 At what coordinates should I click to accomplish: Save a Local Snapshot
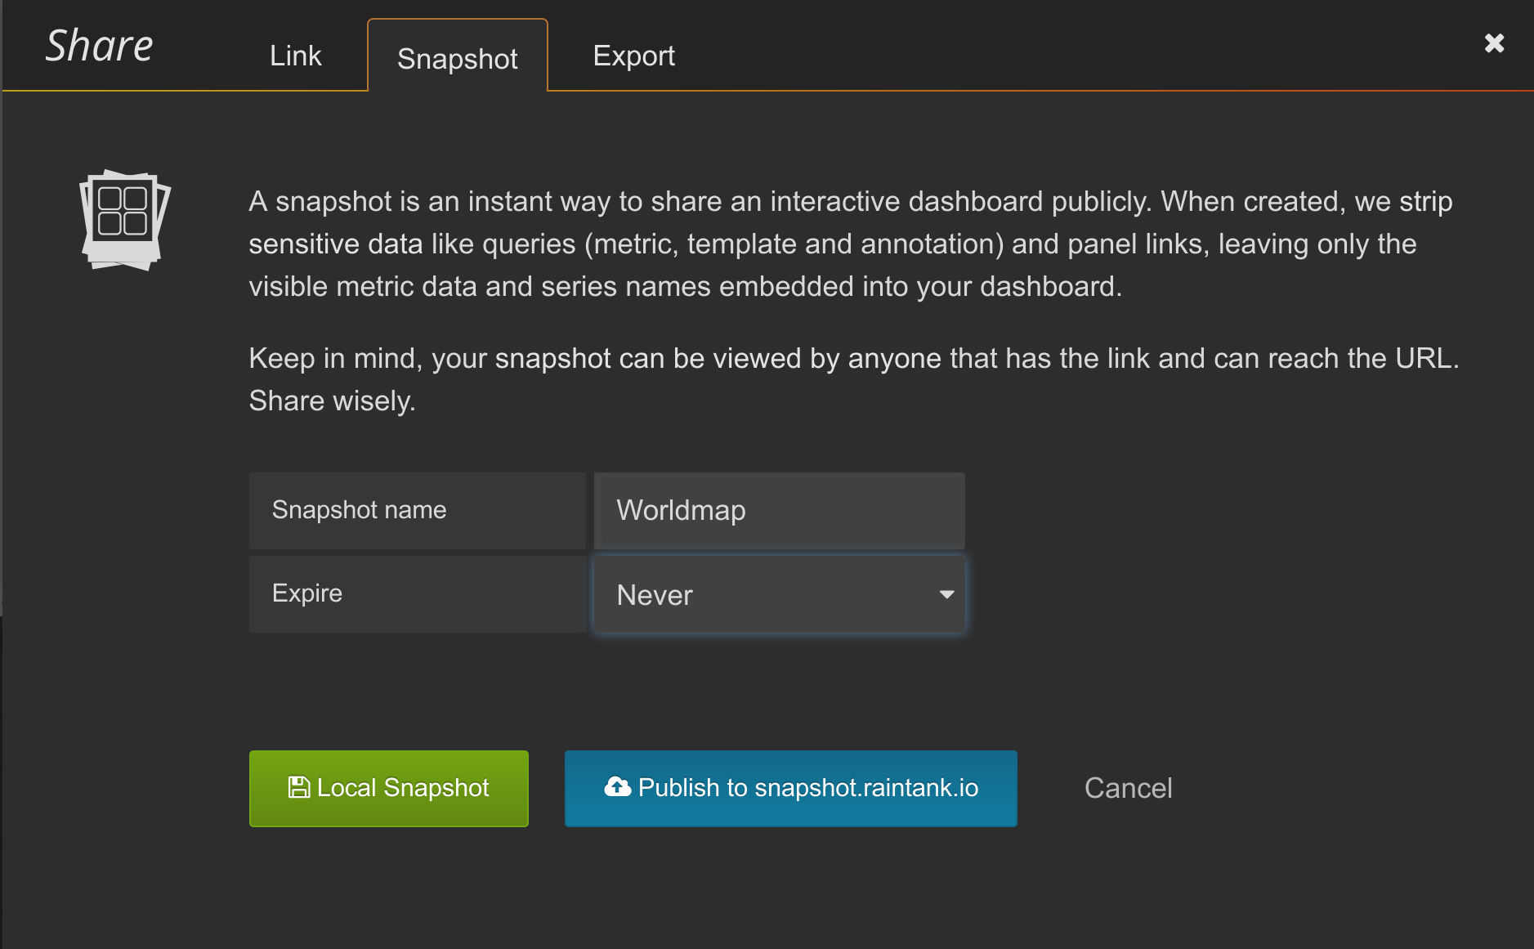pyautogui.click(x=389, y=788)
